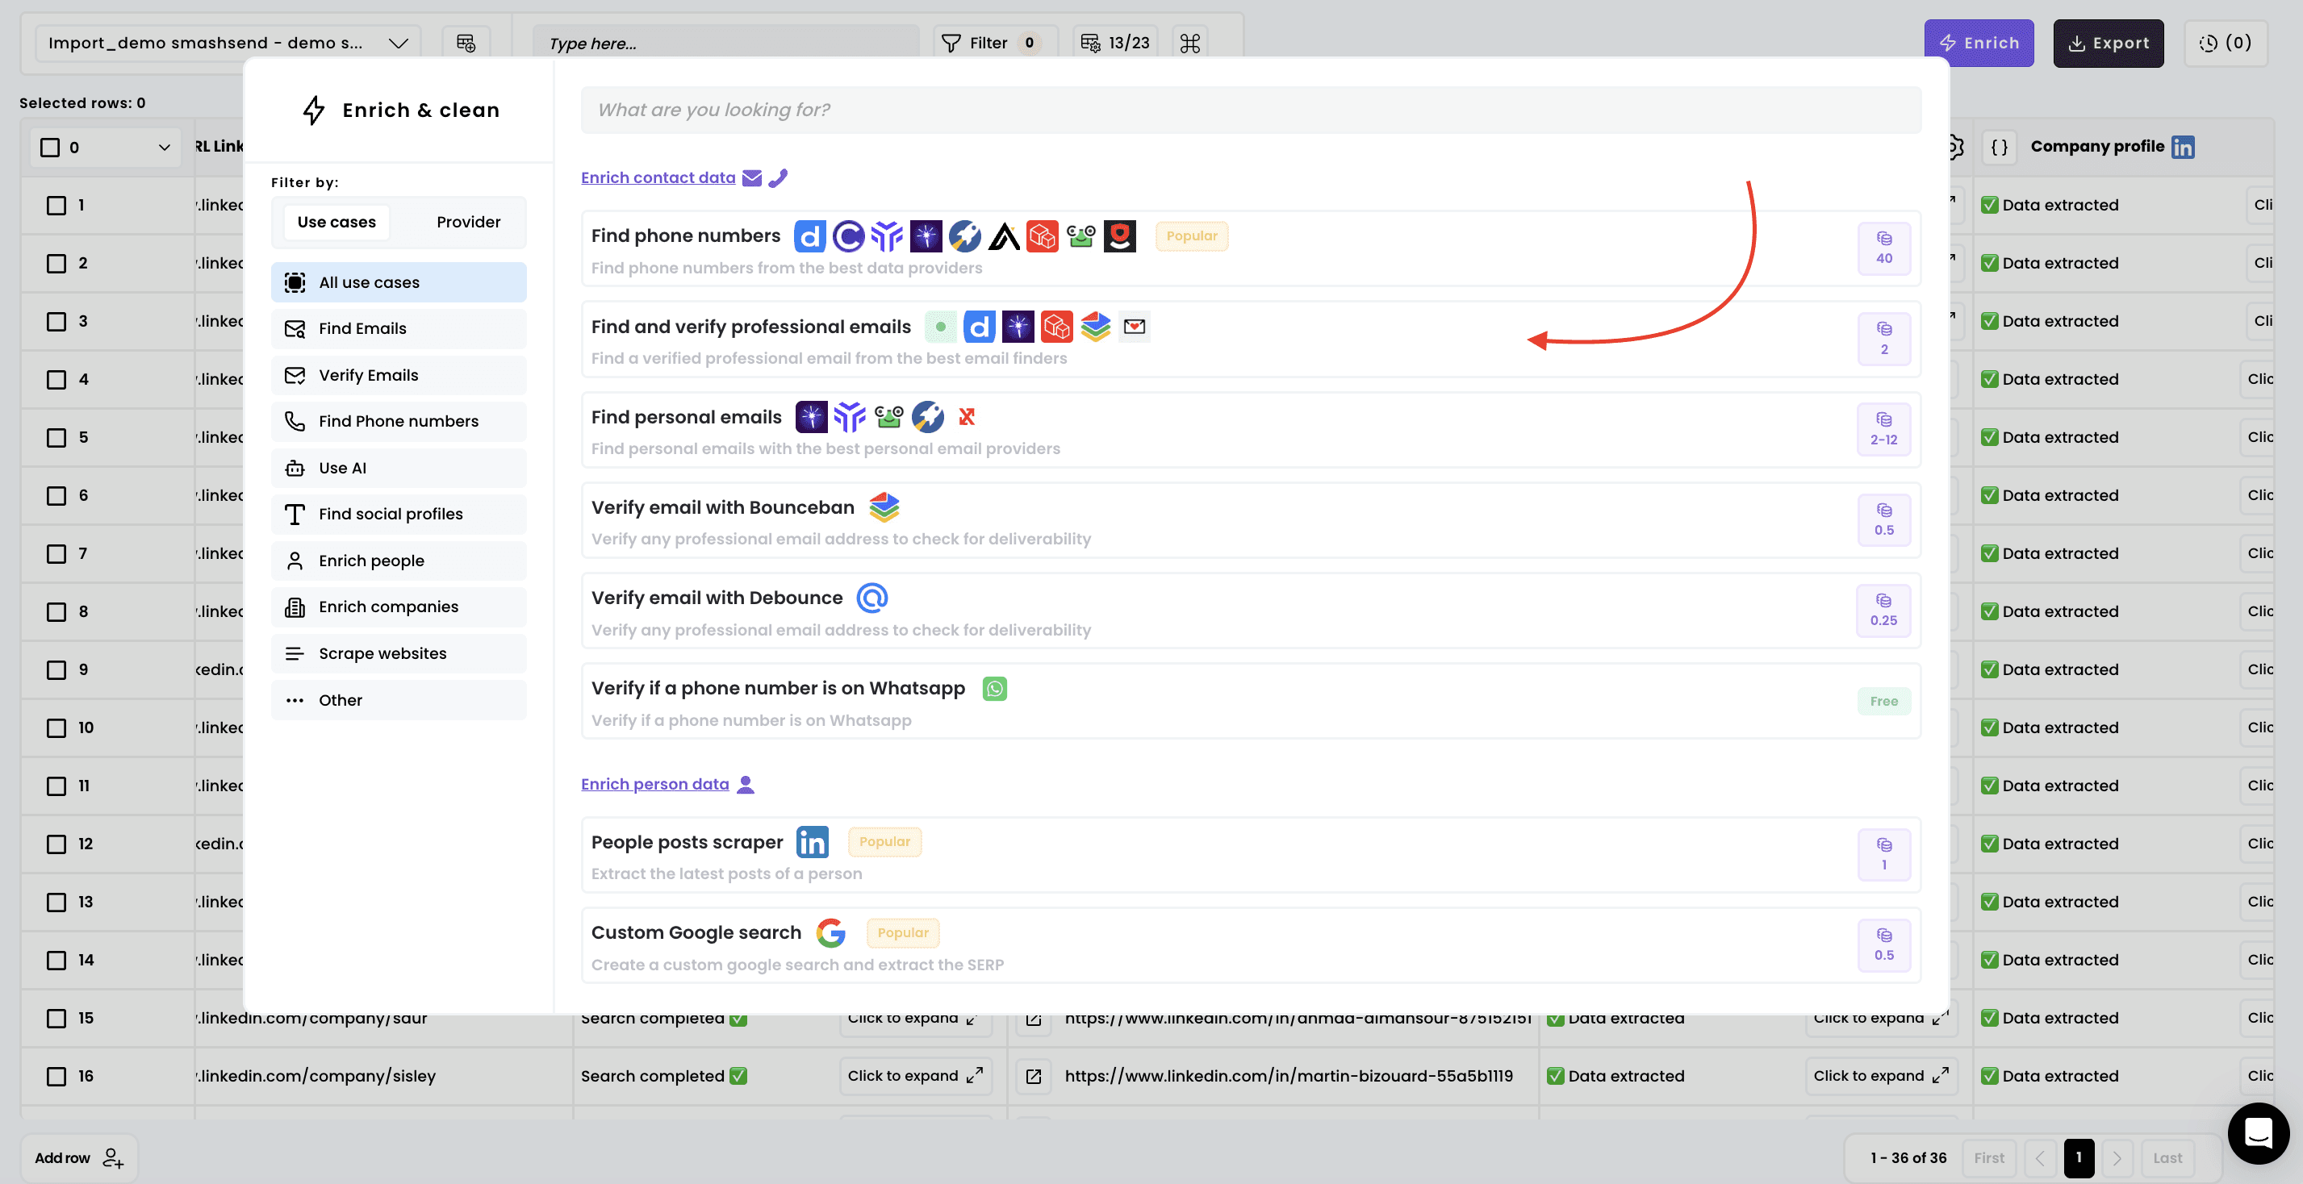This screenshot has width=2303, height=1184.
Task: Check the row 3 checkbox
Action: (x=56, y=321)
